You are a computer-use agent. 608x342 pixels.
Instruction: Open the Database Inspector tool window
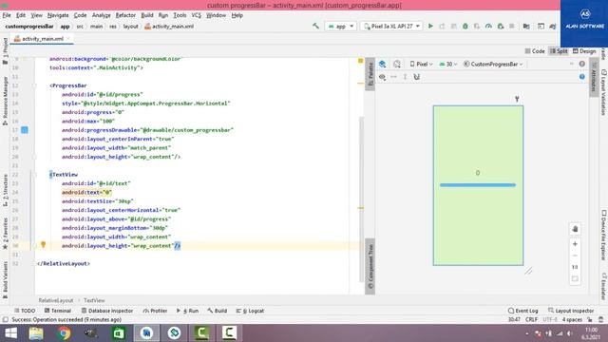tap(107, 311)
